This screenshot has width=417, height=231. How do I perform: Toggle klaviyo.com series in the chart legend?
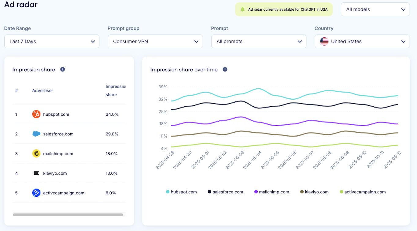tap(314, 192)
